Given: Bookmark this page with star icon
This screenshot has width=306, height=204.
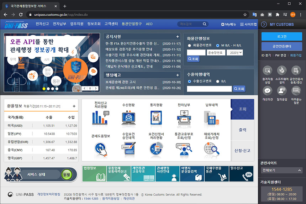Looking at the screenshot, I should tap(245, 15).
